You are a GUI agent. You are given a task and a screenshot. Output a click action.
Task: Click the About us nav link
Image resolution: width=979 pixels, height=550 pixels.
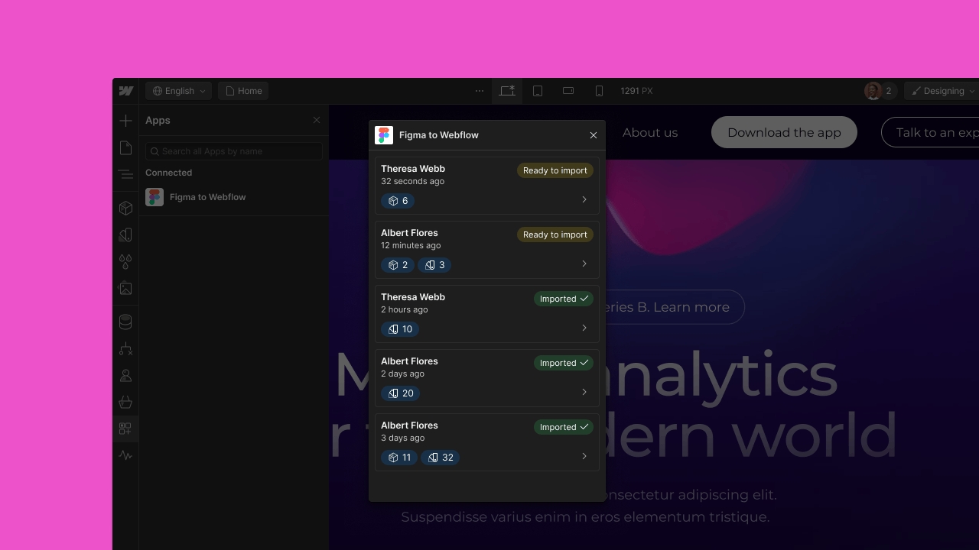tap(650, 132)
